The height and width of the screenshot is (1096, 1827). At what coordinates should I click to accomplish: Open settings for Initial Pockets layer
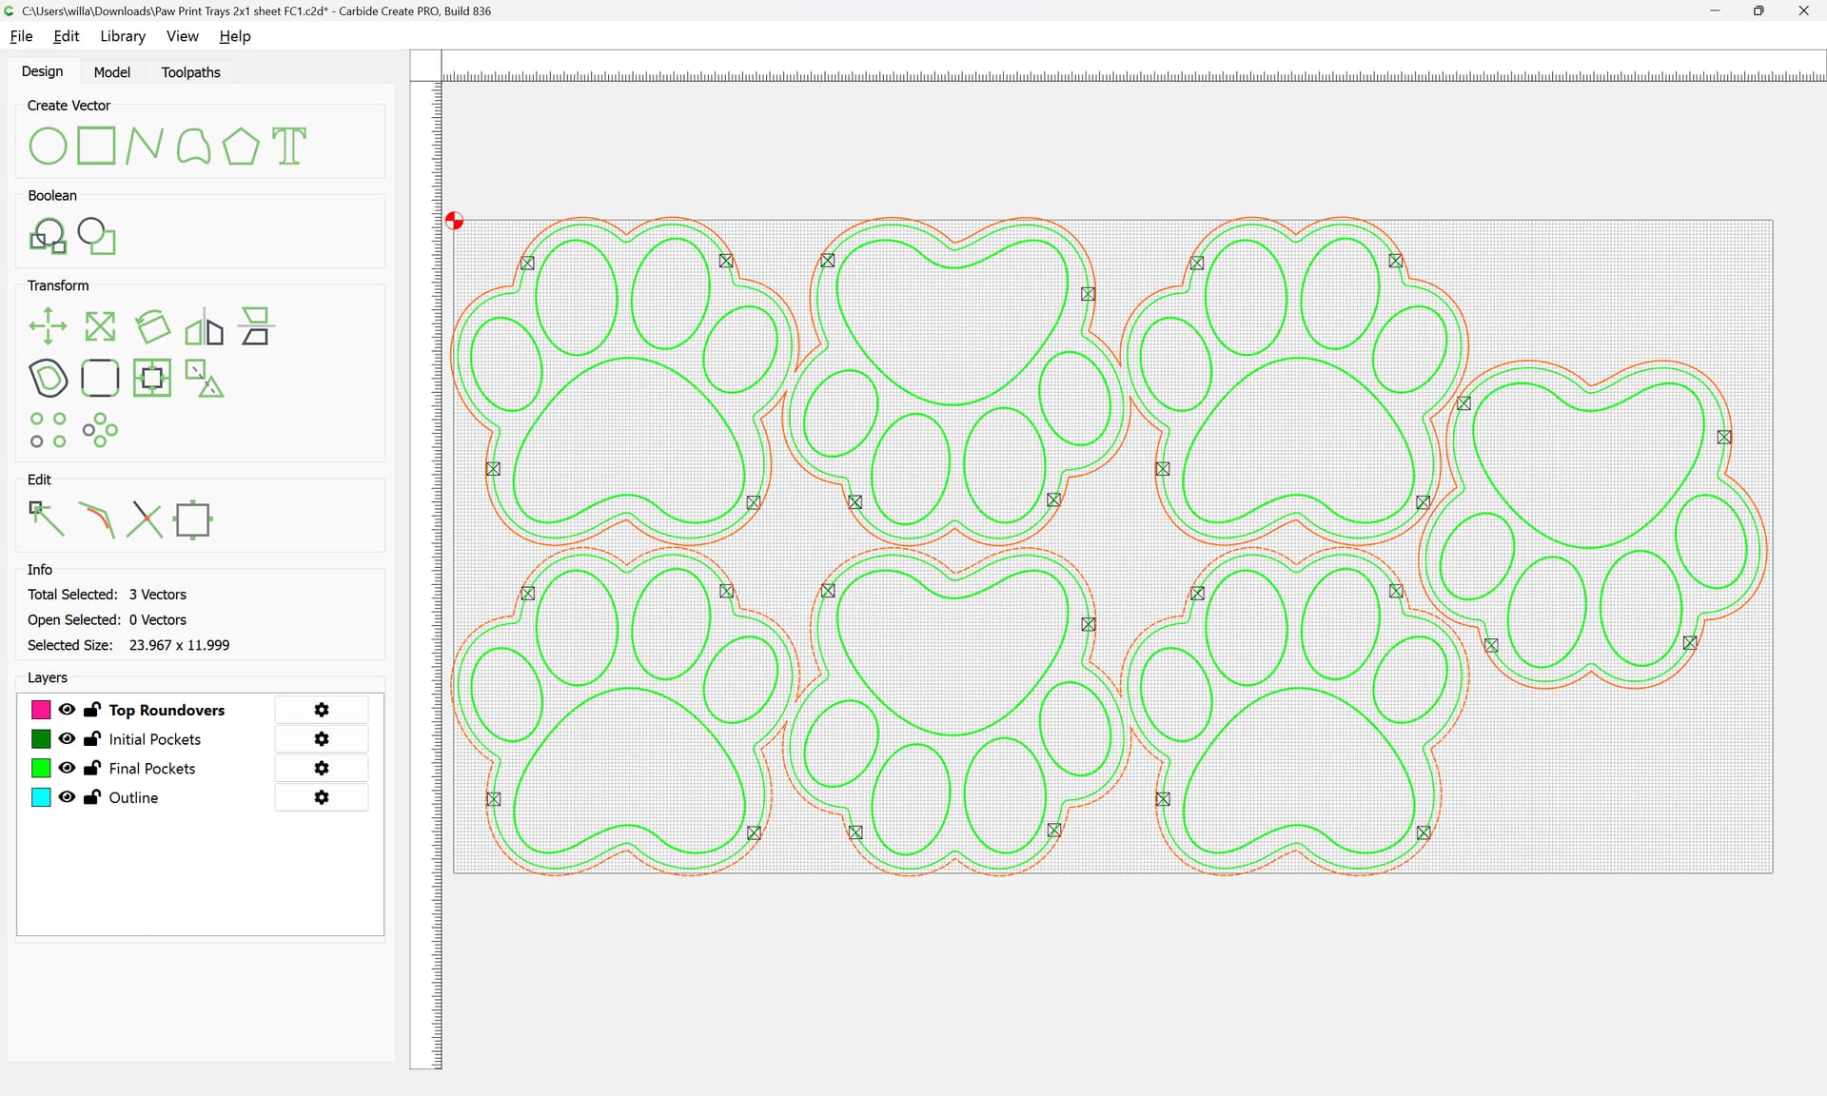[322, 739]
